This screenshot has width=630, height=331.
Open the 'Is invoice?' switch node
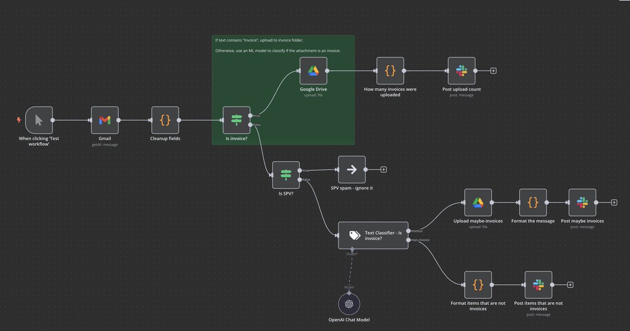[237, 120]
